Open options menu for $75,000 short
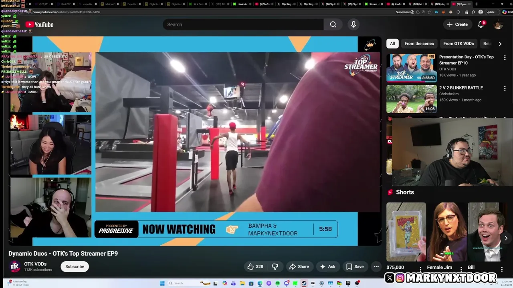 pyautogui.click(x=420, y=269)
